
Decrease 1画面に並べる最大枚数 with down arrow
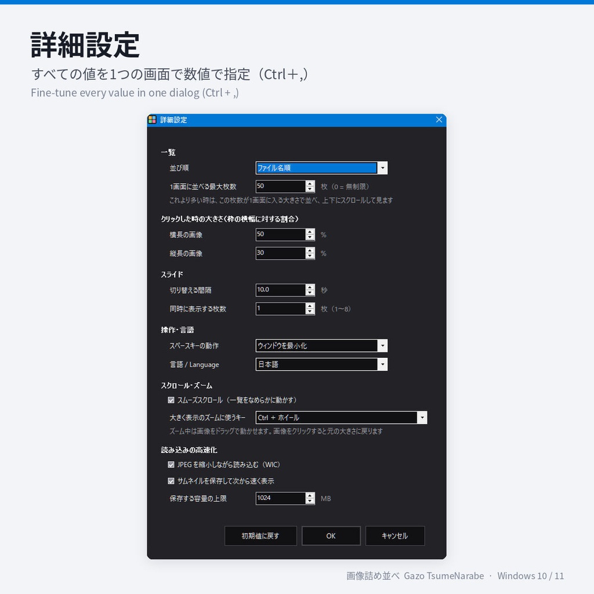(x=310, y=189)
